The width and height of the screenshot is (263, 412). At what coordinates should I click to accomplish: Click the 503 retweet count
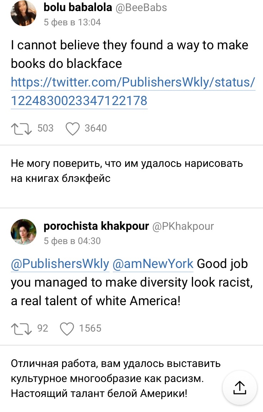tap(45, 128)
